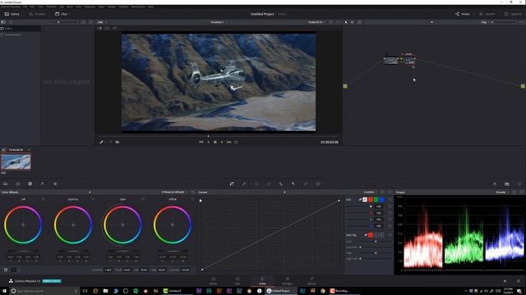Switch to the Media page tab
The image size is (526, 295).
click(x=213, y=280)
